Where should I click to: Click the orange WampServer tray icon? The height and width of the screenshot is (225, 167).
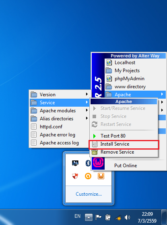101,176
